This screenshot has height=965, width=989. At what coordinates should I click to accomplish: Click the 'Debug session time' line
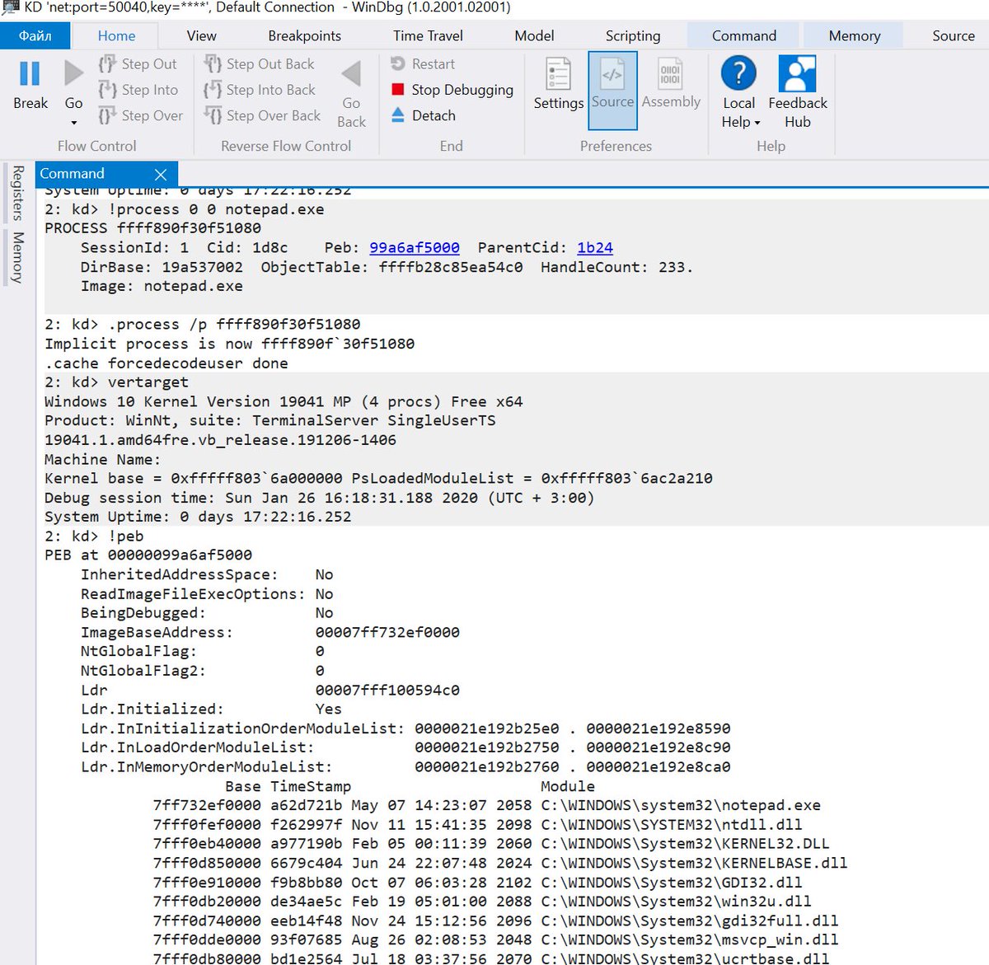[x=320, y=497]
